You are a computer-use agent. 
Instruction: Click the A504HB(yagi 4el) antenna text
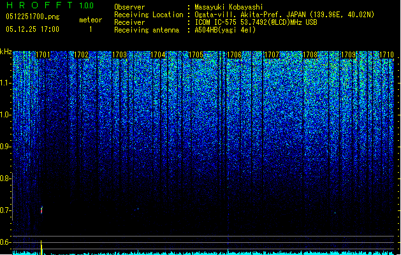225,30
